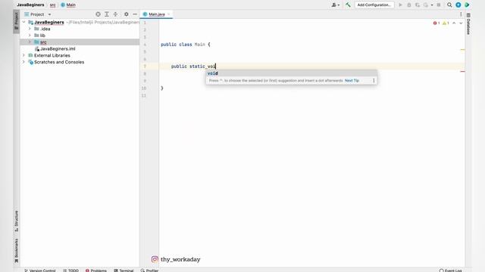Click gutter line number 9
This screenshot has width=485, height=272.
point(145,81)
